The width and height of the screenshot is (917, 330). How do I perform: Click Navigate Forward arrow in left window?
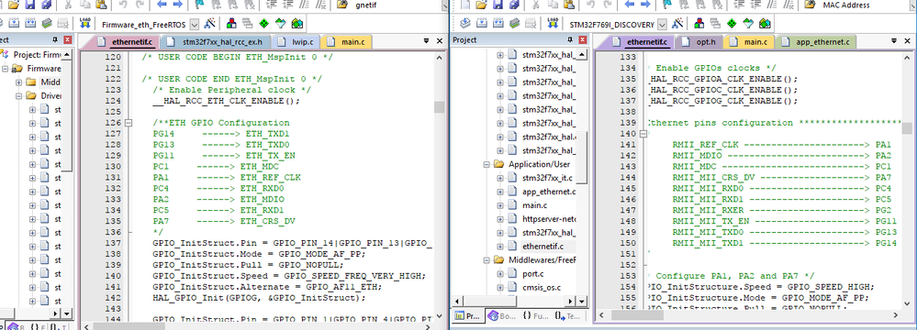(x=178, y=5)
